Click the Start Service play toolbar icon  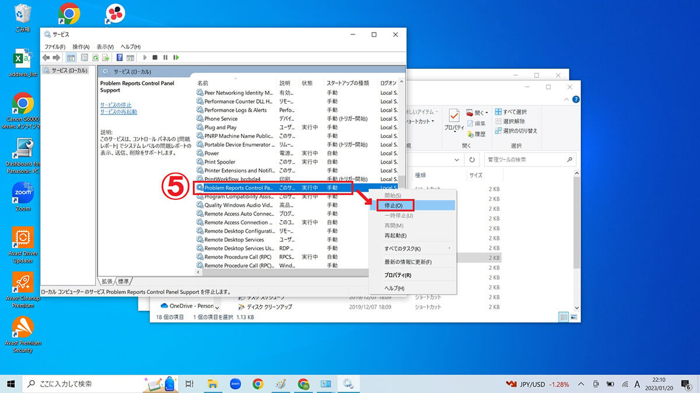click(x=144, y=58)
